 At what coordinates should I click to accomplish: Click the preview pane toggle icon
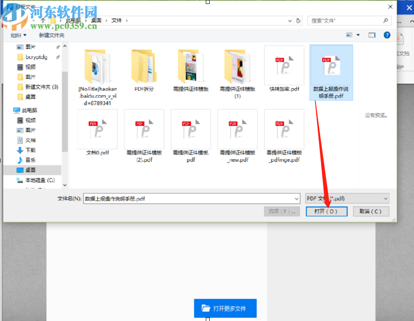click(371, 35)
